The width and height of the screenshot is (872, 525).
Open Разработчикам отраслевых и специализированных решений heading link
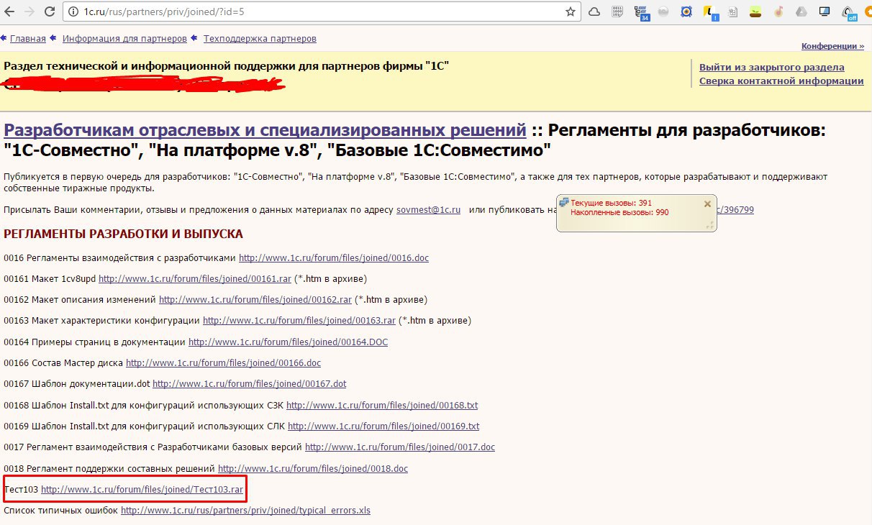pos(265,130)
